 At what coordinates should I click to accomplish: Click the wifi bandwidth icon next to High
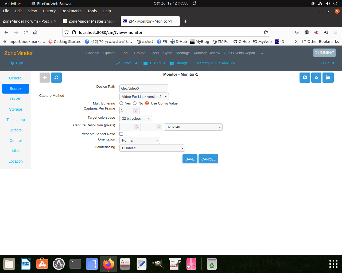12,63
